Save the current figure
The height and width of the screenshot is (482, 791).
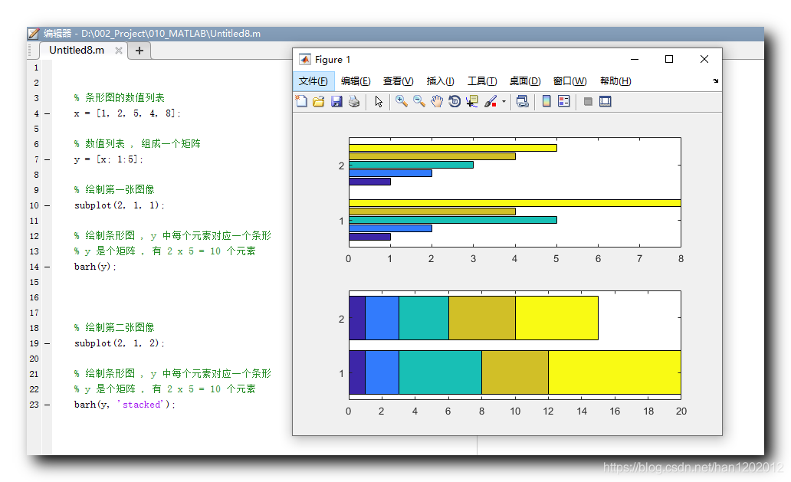pyautogui.click(x=336, y=100)
